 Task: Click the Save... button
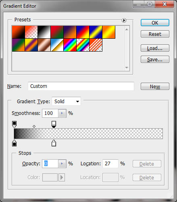coord(155,59)
